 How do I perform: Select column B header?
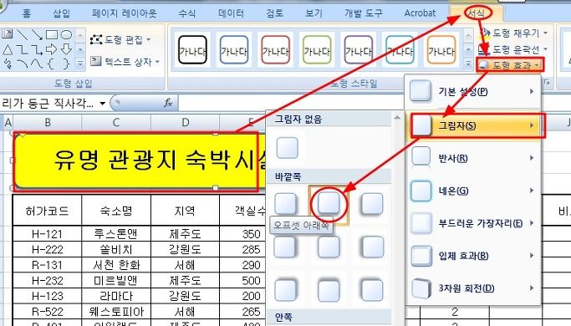pyautogui.click(x=48, y=122)
